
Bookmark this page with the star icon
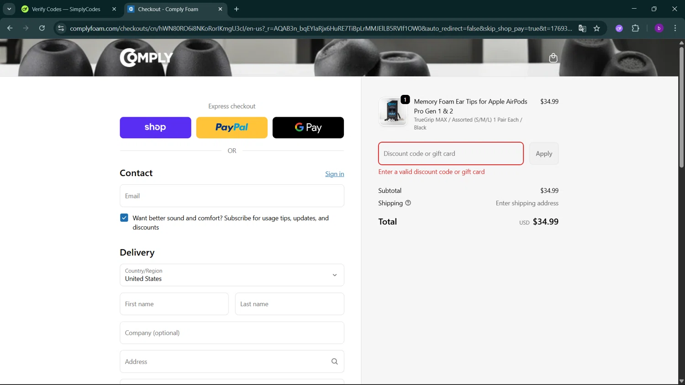pos(596,28)
